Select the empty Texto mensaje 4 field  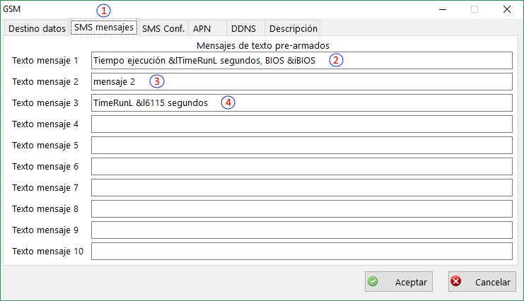(x=301, y=124)
